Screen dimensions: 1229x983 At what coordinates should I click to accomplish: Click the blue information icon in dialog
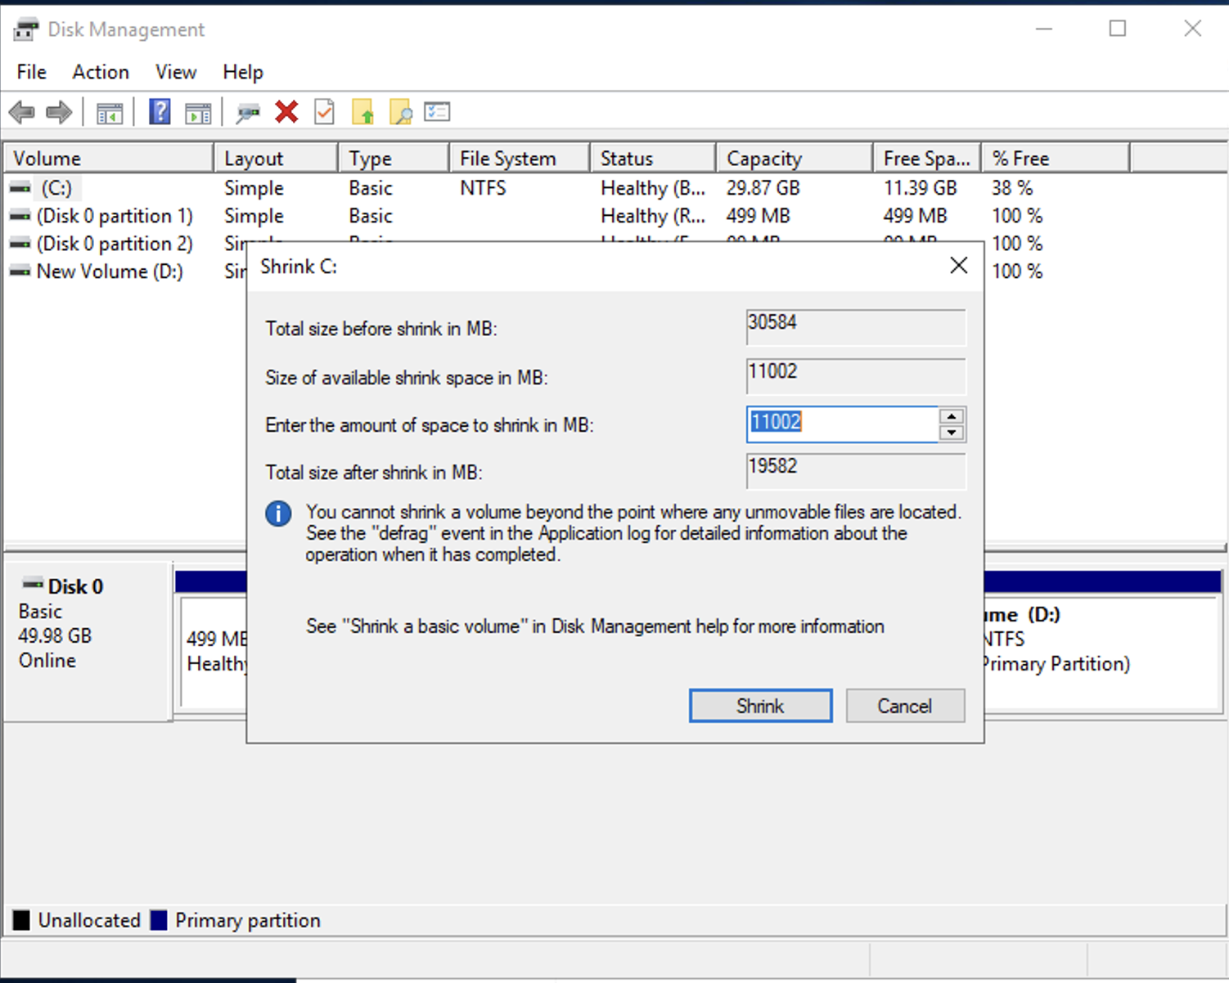[278, 514]
